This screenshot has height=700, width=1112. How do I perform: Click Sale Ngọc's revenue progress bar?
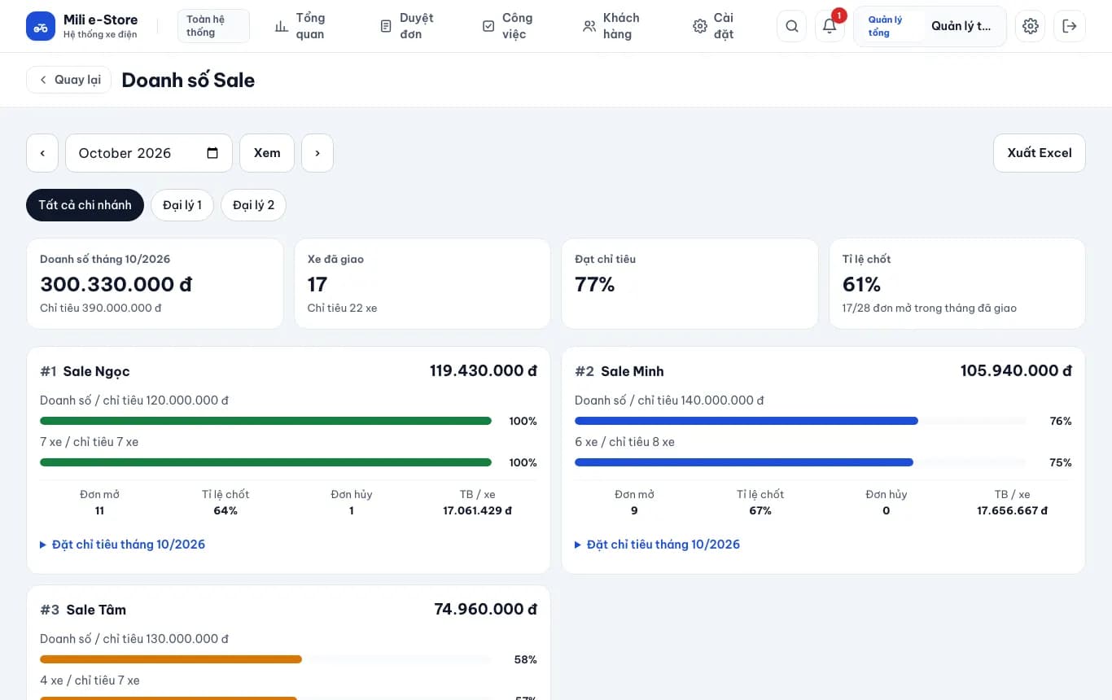[x=265, y=421]
